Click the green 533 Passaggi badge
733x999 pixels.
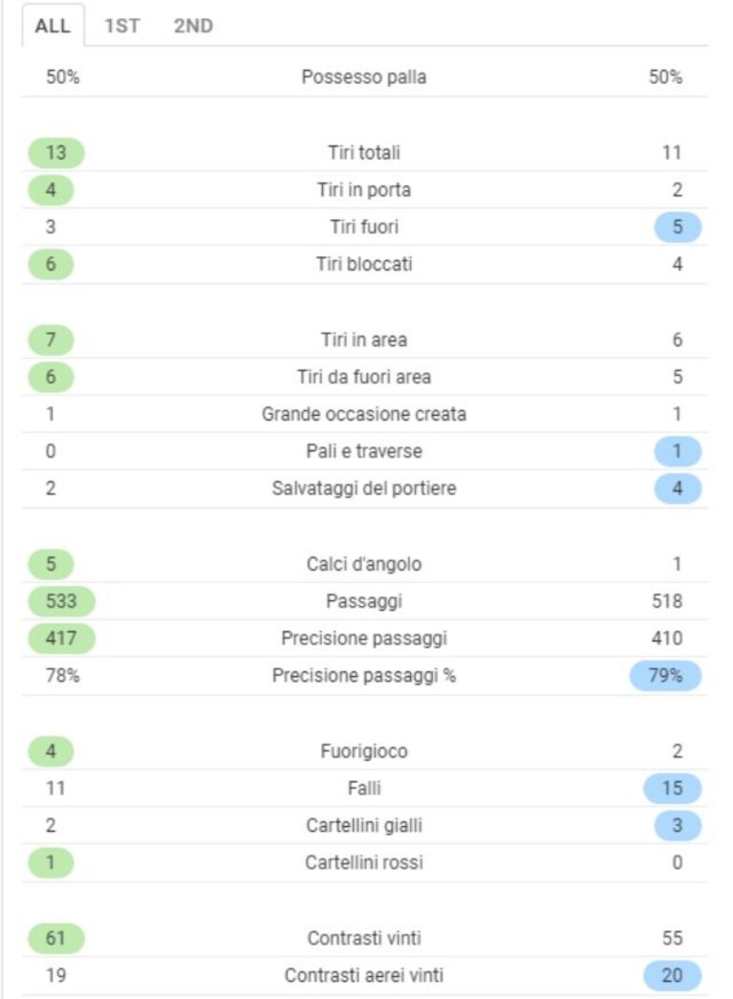[x=61, y=601]
